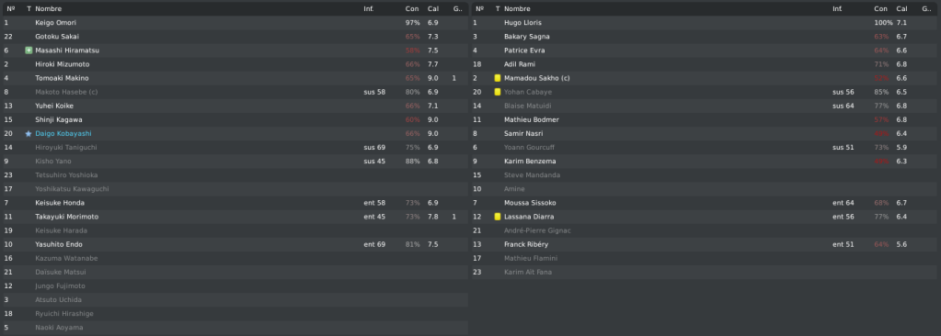This screenshot has height=336, width=941.
Task: Select Keisuke Honda substitute row
Action: 235,203
